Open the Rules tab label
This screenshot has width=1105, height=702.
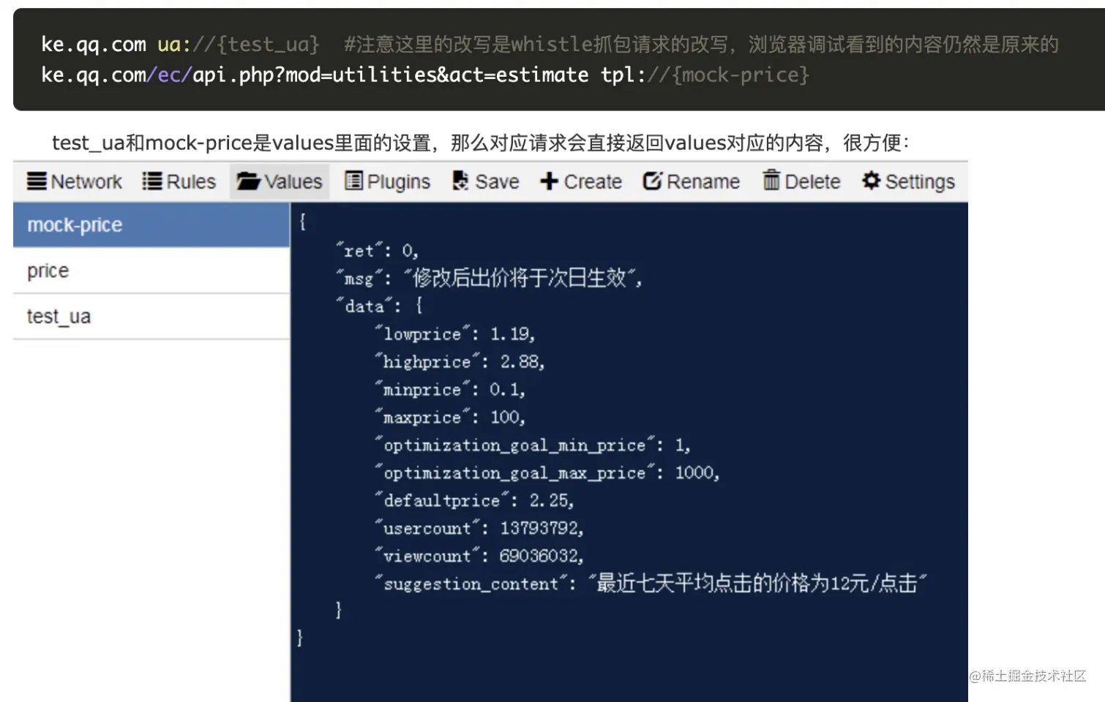[x=191, y=181]
